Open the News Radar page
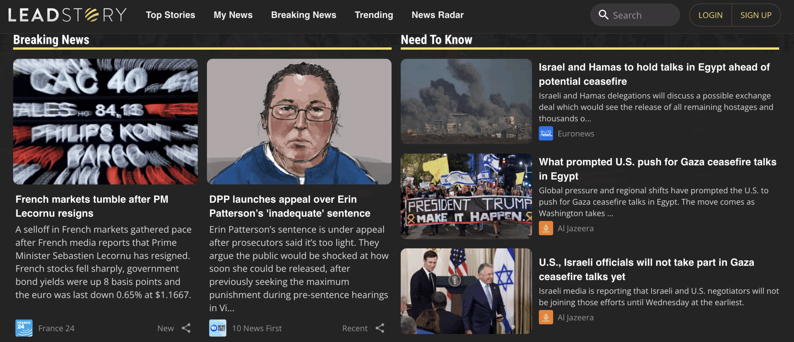Image resolution: width=794 pixels, height=342 pixels. [x=437, y=15]
